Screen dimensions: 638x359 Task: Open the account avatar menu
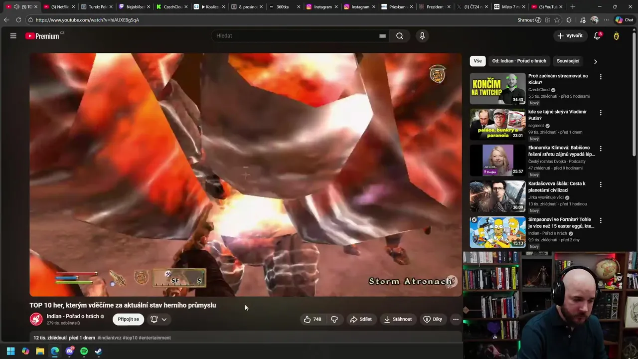[x=617, y=36]
